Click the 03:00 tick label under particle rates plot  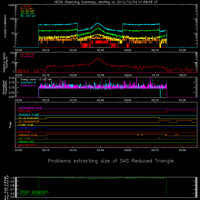pyautogui.click(x=128, y=75)
